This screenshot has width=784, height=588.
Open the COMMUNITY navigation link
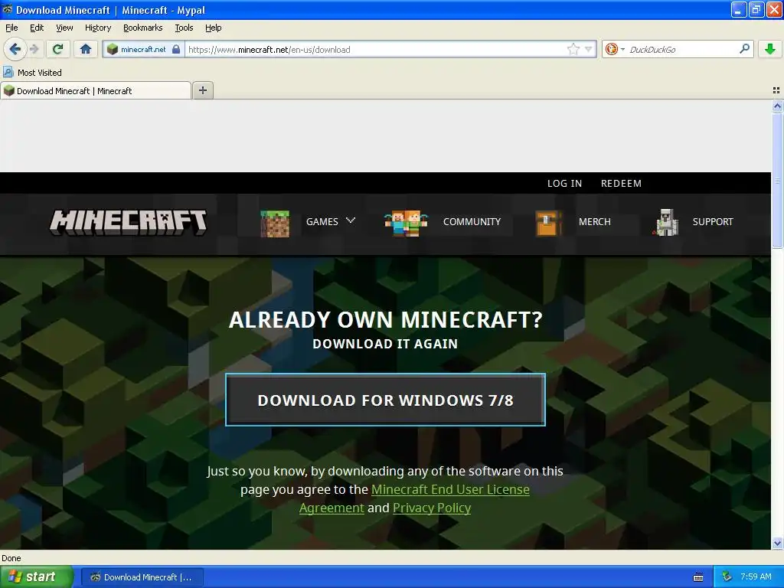472,221
